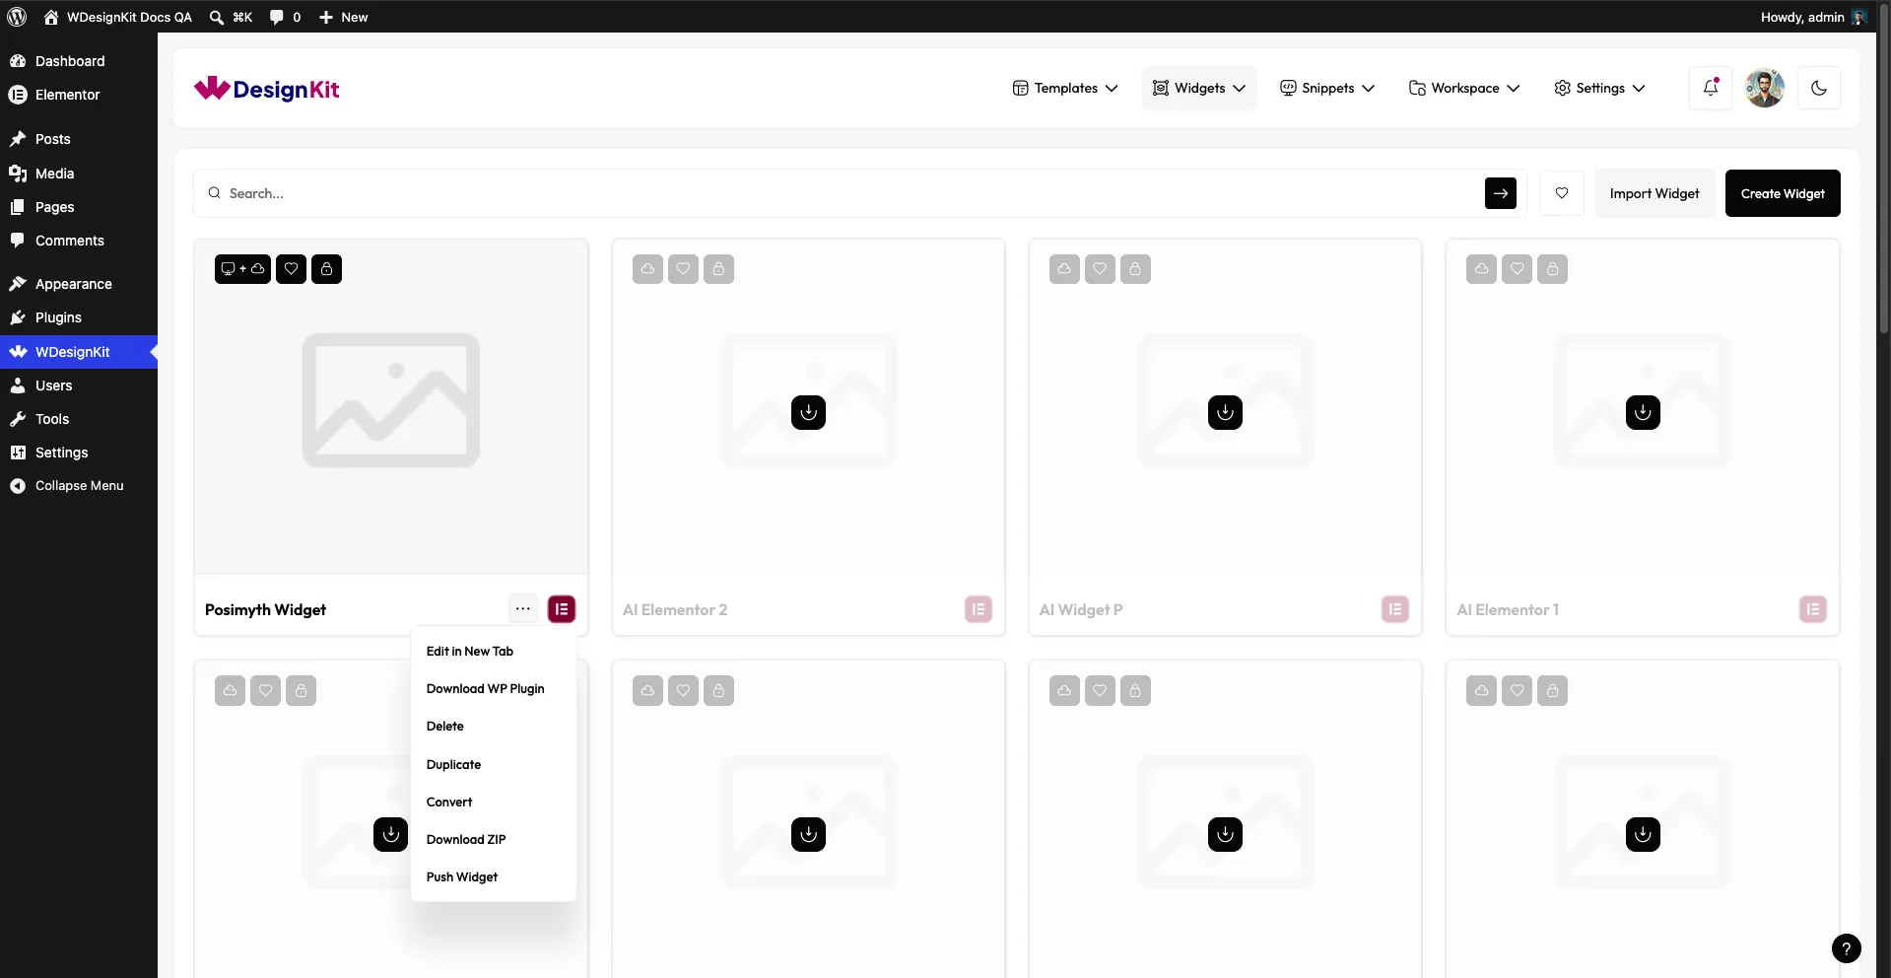
Task: Expand the WDesignKit Settings dropdown in header
Action: point(1599,88)
